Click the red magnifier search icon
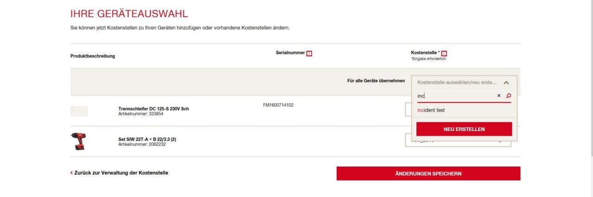Viewport: 593px width, 197px height. coord(509,96)
